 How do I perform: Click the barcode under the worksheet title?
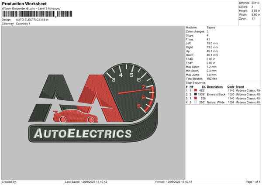pyautogui.click(x=37, y=14)
